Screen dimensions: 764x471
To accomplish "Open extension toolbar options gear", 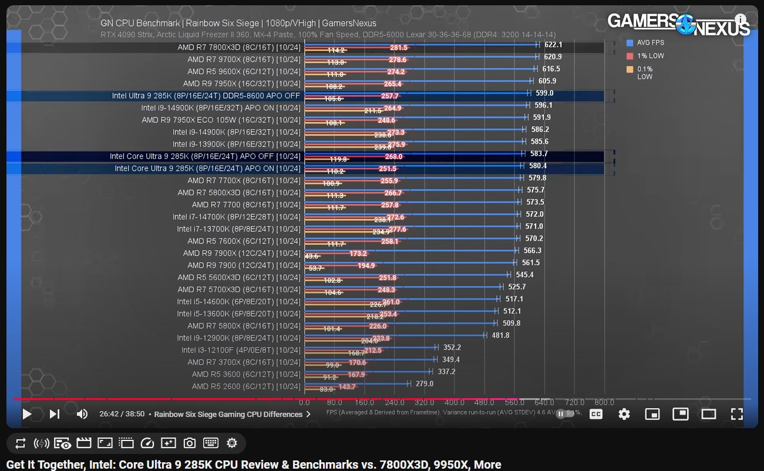I will [x=232, y=443].
